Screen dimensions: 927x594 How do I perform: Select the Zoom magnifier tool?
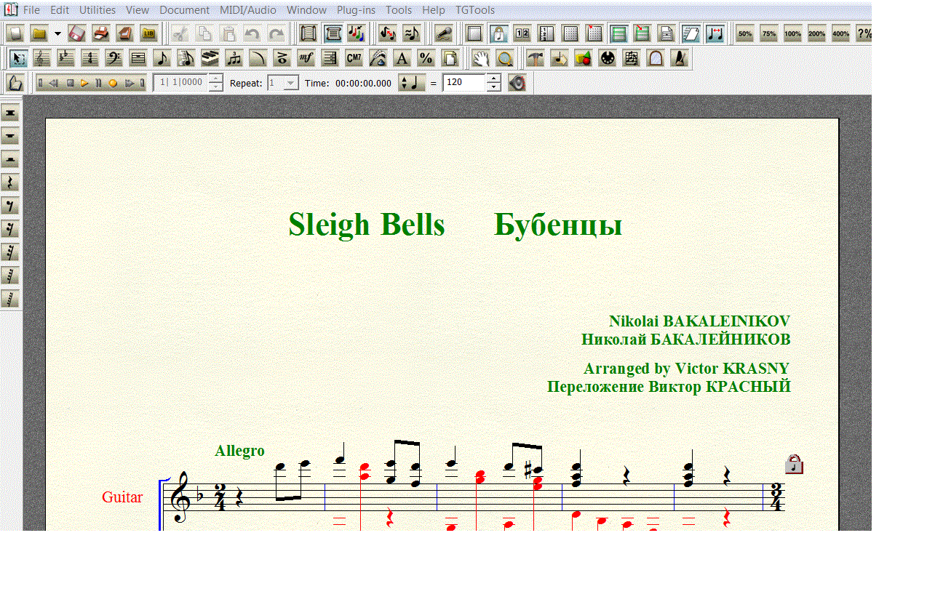pos(505,58)
